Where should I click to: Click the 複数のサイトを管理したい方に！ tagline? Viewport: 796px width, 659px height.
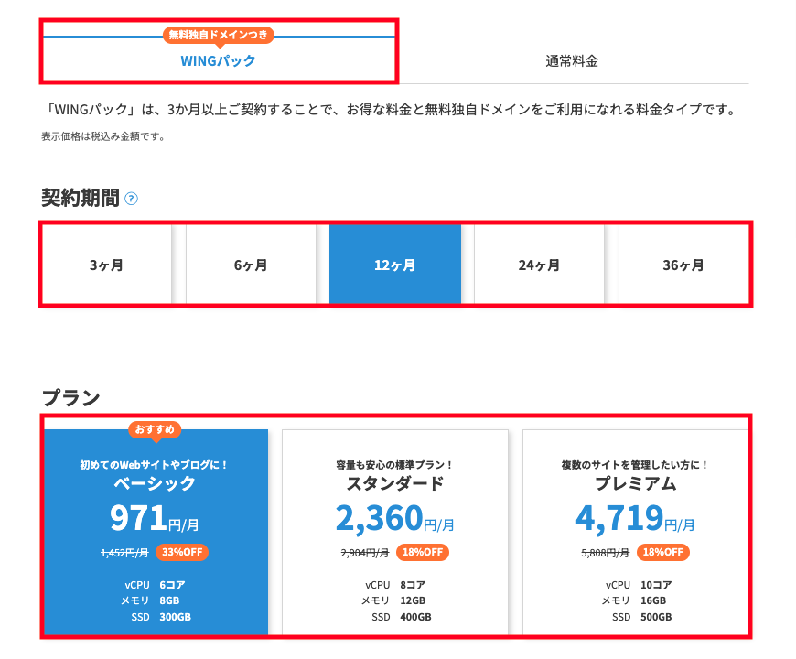(x=635, y=465)
